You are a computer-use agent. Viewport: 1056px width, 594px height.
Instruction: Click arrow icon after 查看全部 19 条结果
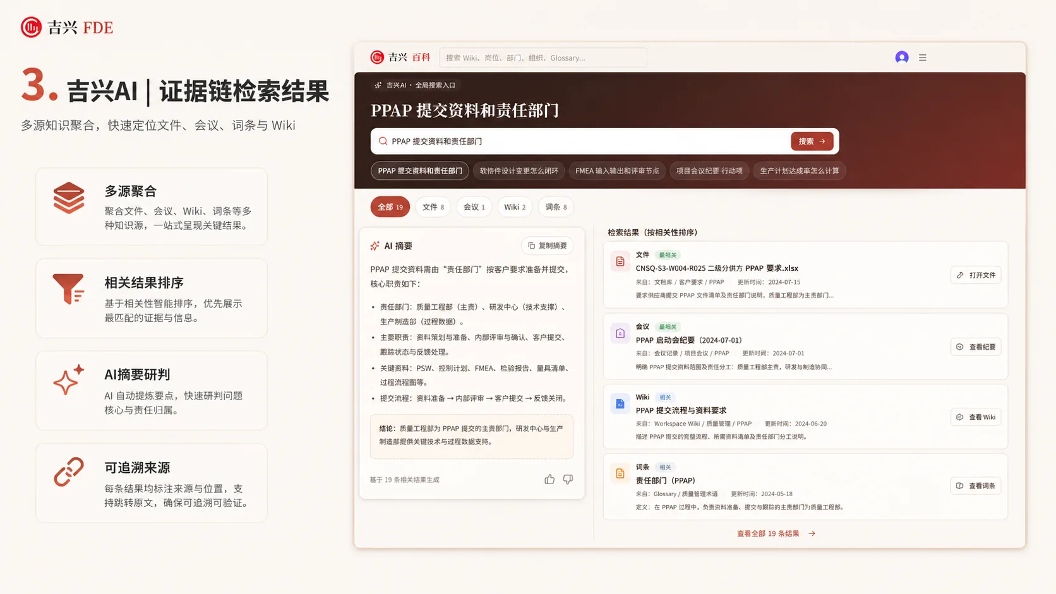[812, 534]
